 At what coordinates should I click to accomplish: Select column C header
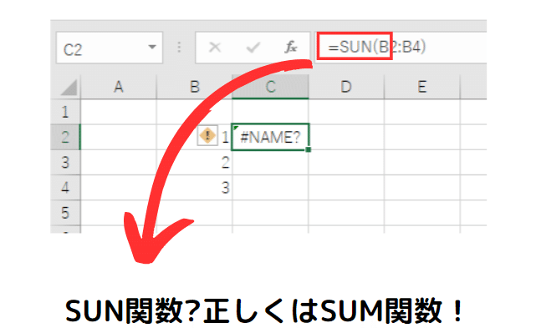pos(270,87)
